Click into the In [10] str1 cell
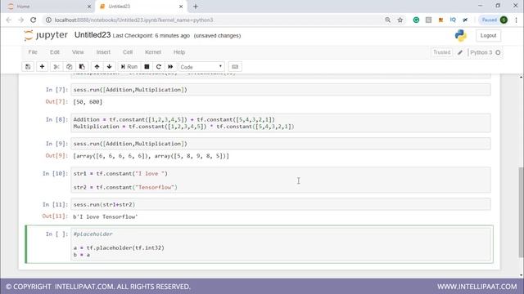The width and height of the screenshot is (524, 294). coord(281,180)
